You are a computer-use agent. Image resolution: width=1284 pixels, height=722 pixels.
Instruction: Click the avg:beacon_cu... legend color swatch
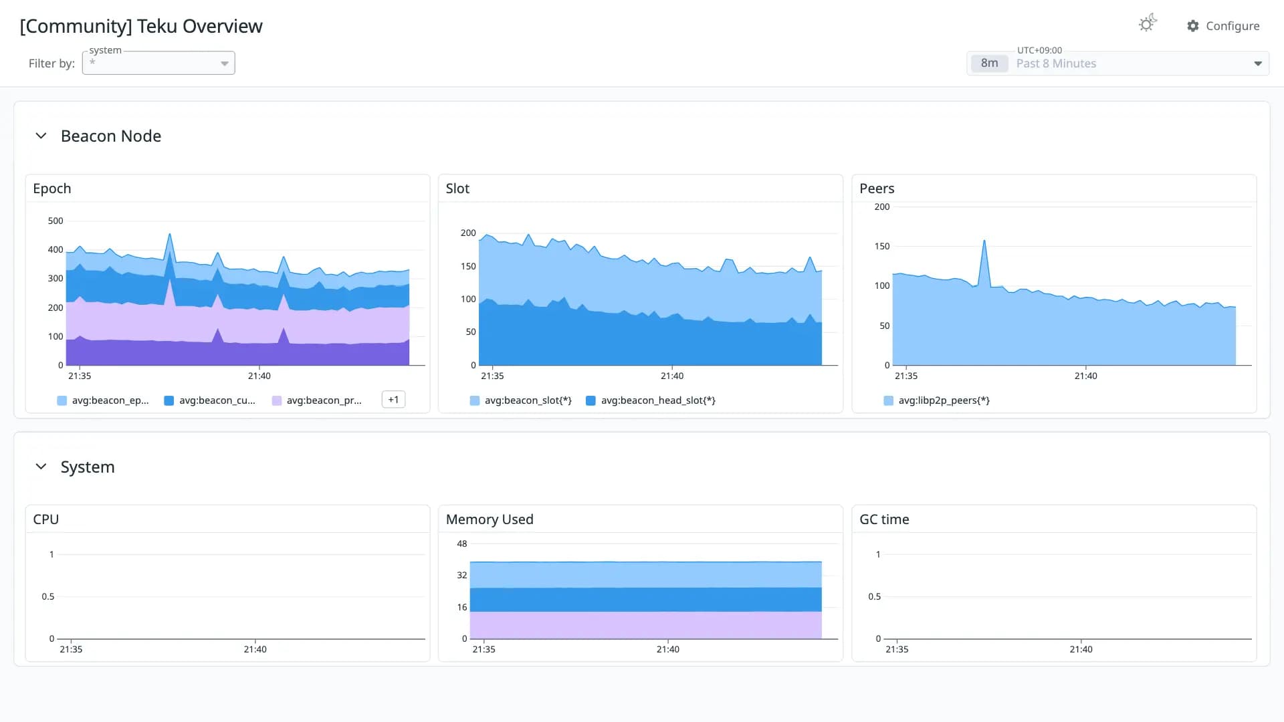pos(169,400)
